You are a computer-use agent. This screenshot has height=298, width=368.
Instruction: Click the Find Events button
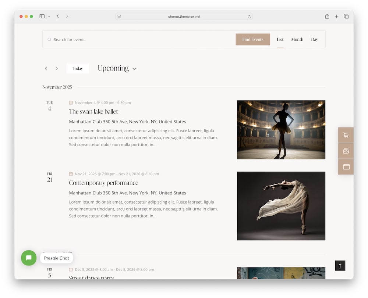[253, 39]
